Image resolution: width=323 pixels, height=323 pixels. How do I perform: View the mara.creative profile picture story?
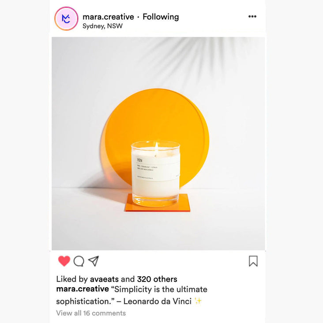66,19
